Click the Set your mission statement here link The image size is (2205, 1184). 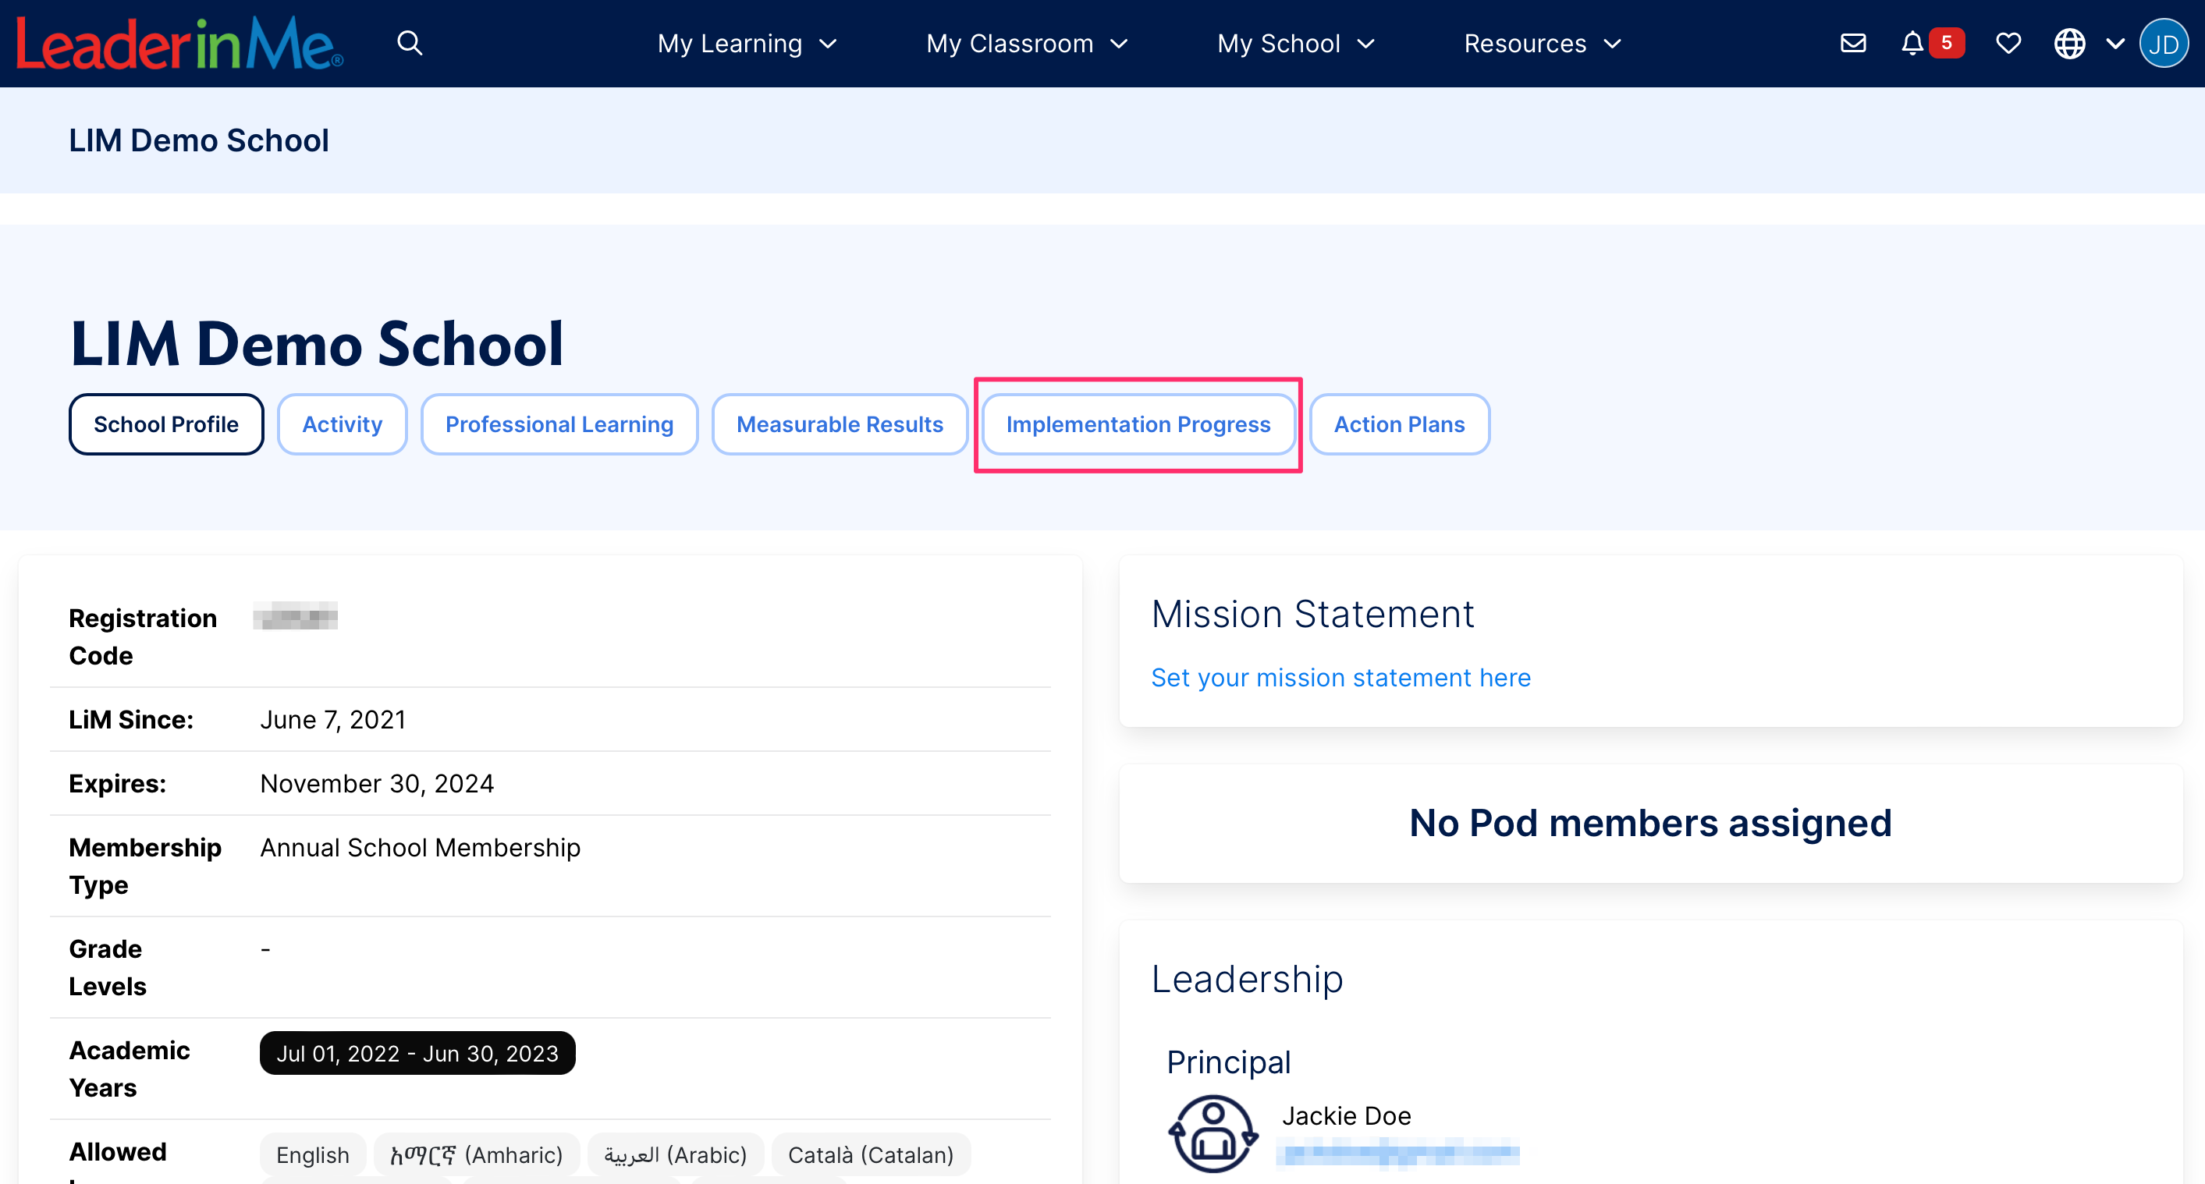tap(1340, 677)
